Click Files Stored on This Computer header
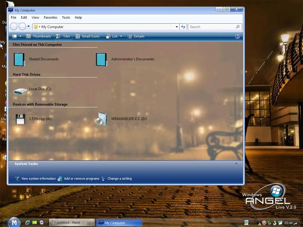The height and width of the screenshot is (227, 303). [x=37, y=45]
